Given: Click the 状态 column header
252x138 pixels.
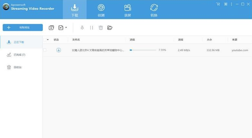Looking at the screenshot, I should coord(56,40).
